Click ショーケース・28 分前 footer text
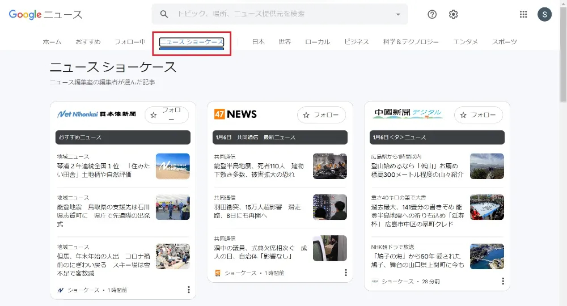 coord(411,282)
